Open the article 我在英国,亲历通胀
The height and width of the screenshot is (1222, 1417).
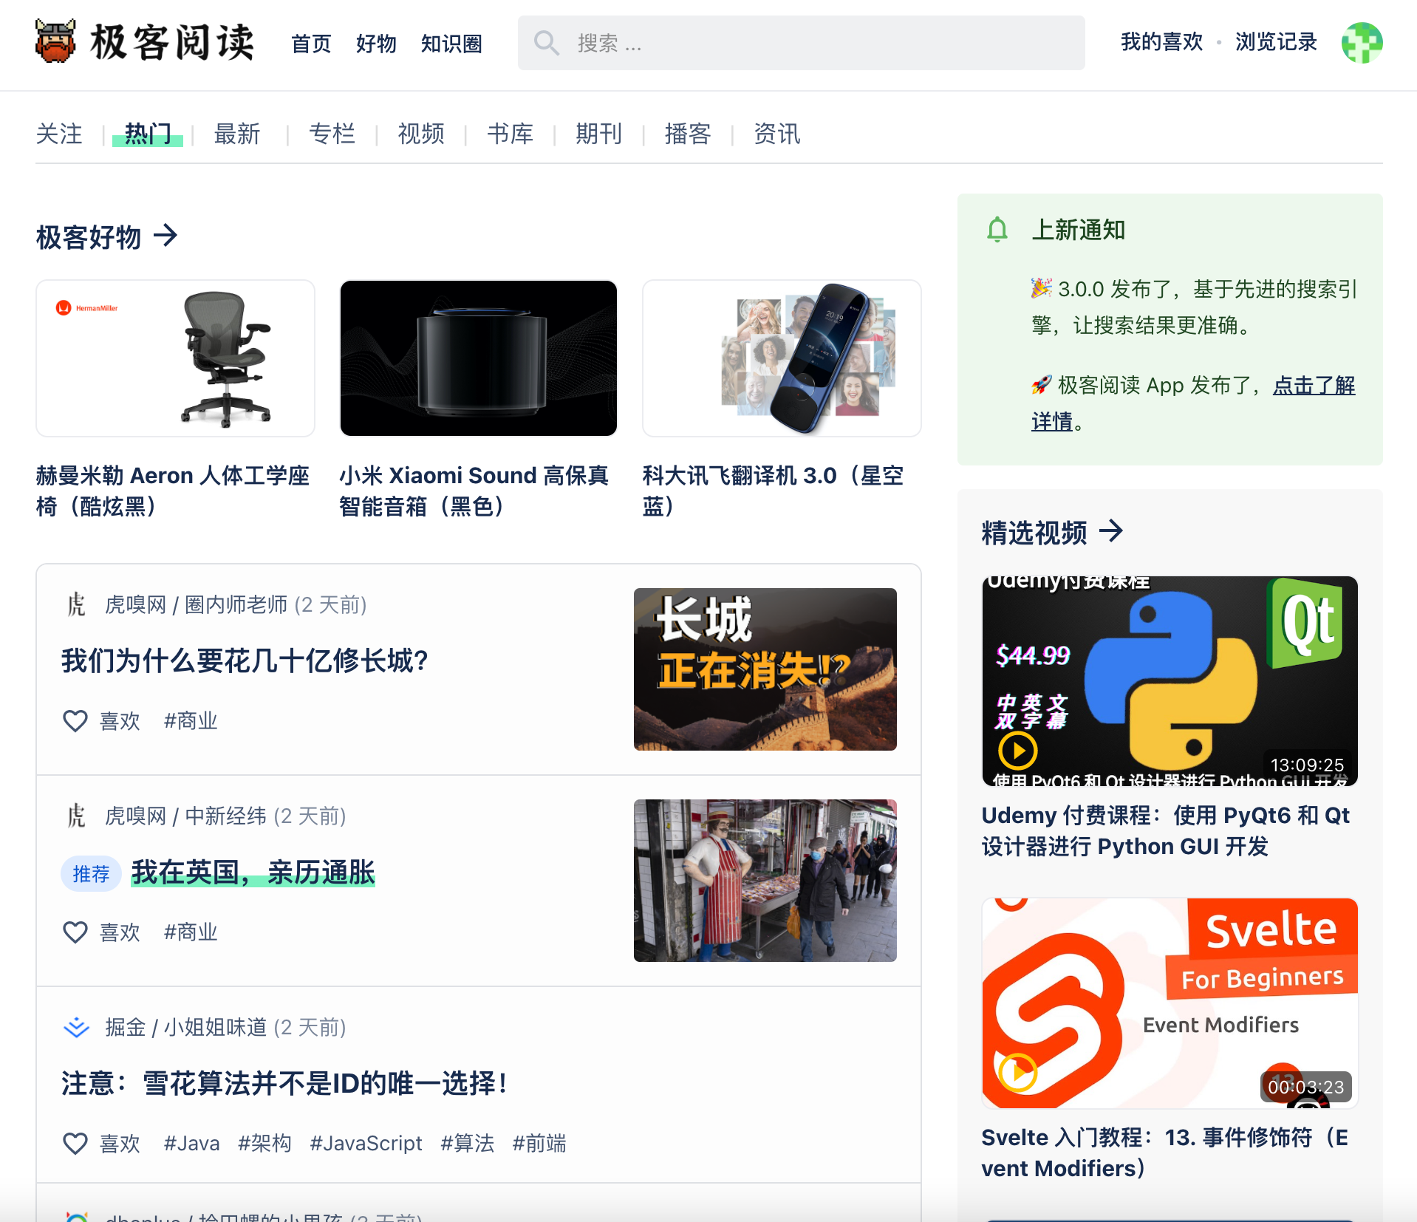coord(253,873)
